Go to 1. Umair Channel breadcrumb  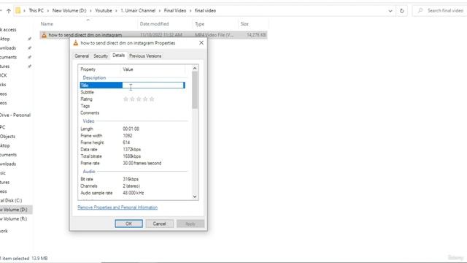[138, 10]
